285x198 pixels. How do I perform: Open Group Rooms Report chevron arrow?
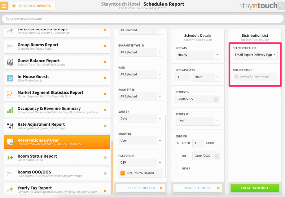click(x=105, y=46)
